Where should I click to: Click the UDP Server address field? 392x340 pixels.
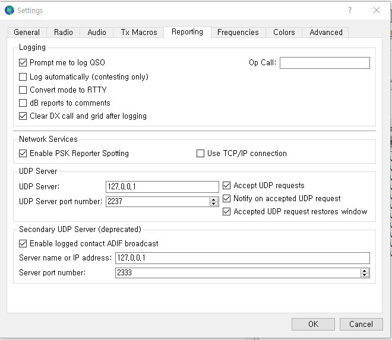point(162,186)
